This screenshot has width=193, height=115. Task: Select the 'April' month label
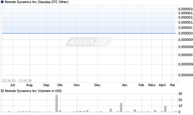tap(162, 85)
